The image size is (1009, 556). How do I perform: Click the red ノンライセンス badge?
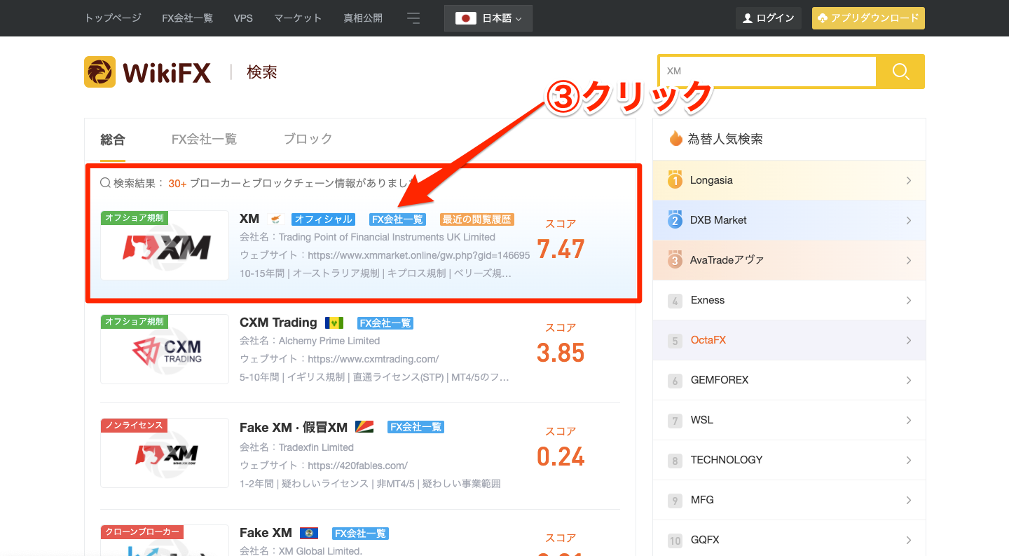135,425
